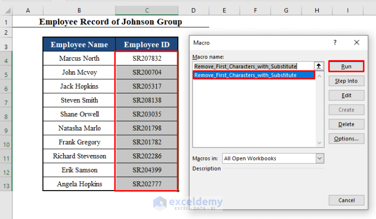Image resolution: width=376 pixels, height=219 pixels.
Task: Click macro list scrollbar up arrow
Action: coord(319,76)
